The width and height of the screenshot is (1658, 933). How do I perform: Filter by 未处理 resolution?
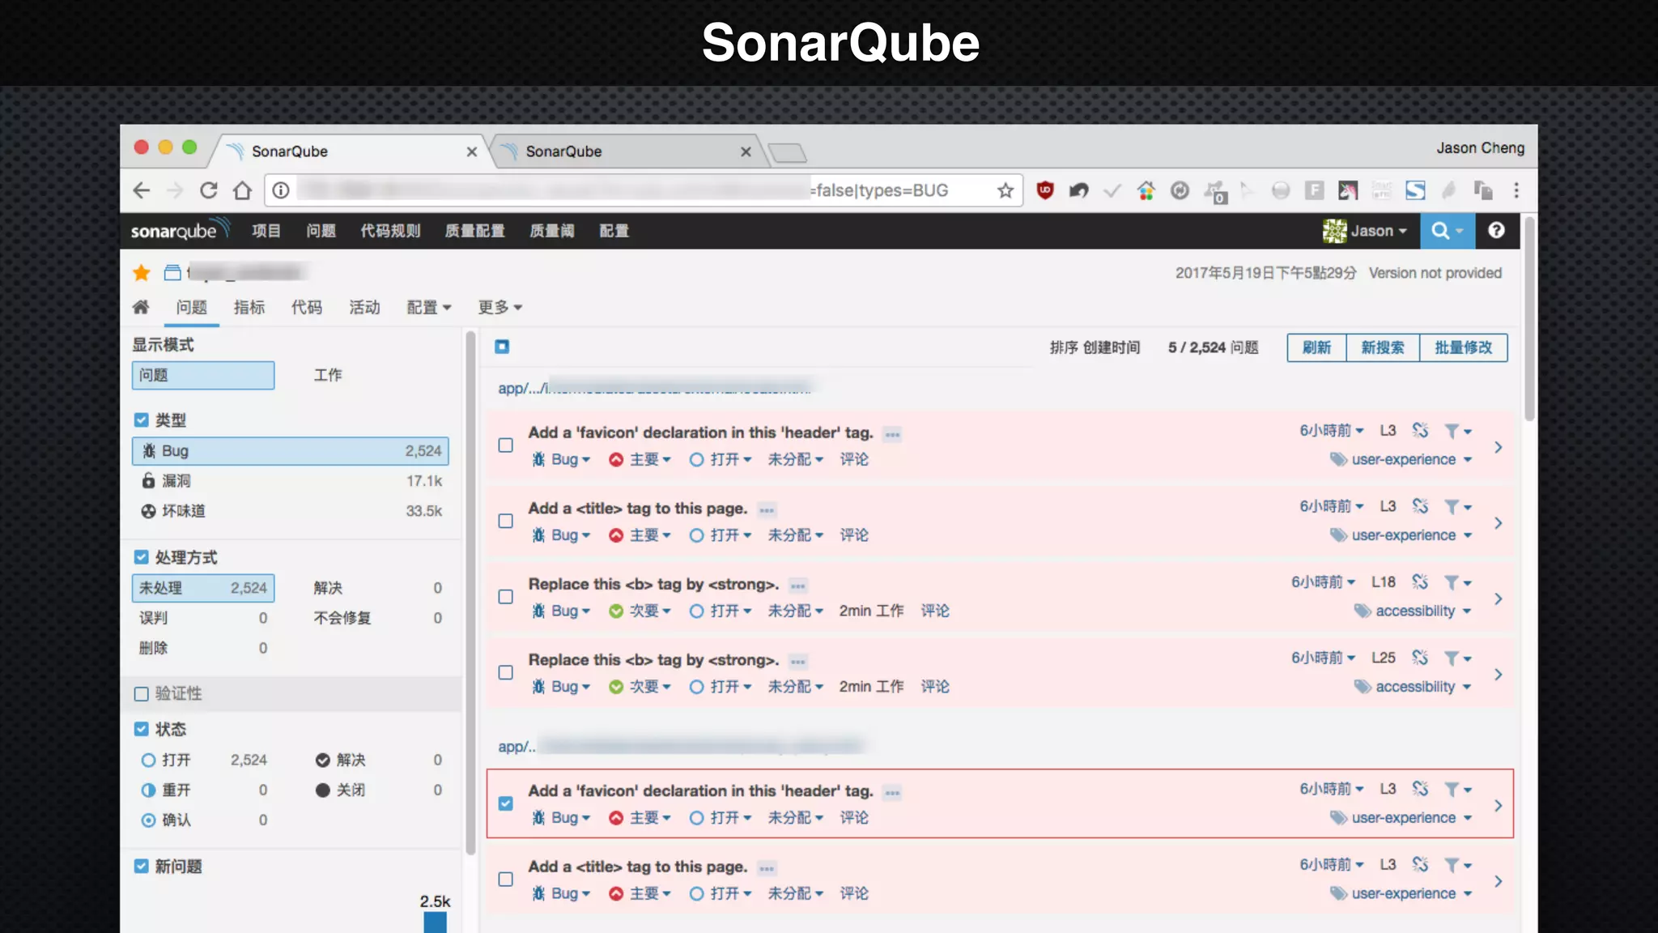pyautogui.click(x=203, y=588)
